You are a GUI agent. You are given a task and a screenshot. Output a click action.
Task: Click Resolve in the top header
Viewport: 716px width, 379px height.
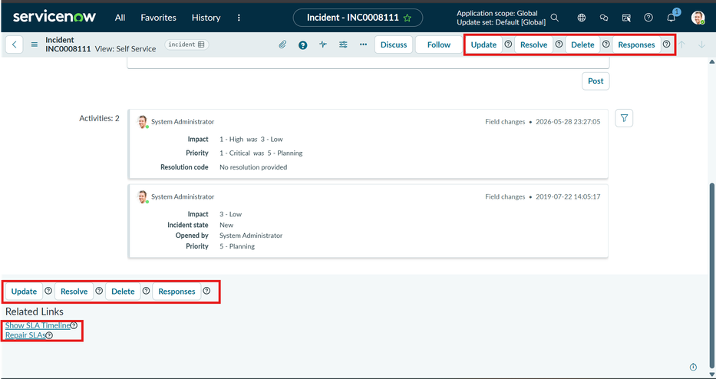pos(534,44)
